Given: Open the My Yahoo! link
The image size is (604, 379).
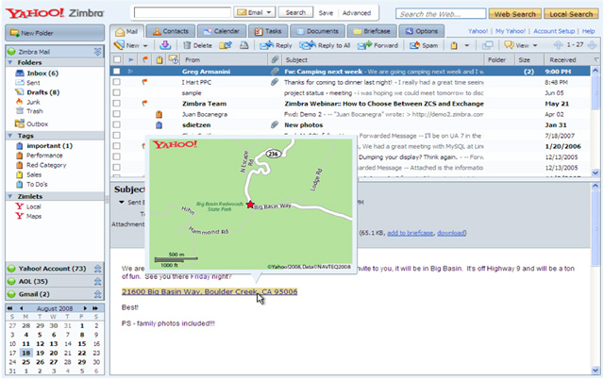Looking at the screenshot, I should (510, 31).
